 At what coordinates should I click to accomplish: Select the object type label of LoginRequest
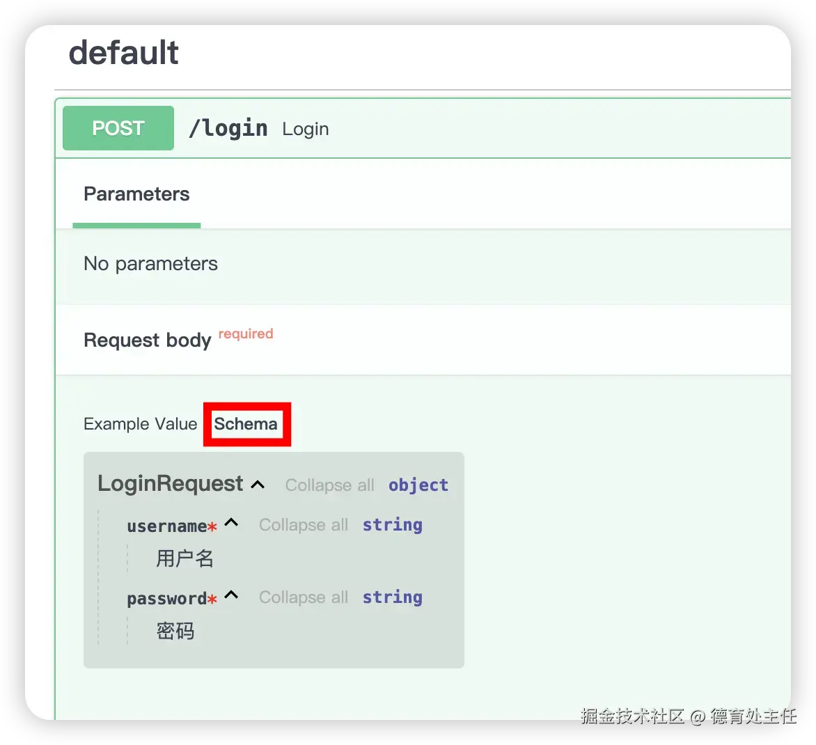point(418,485)
